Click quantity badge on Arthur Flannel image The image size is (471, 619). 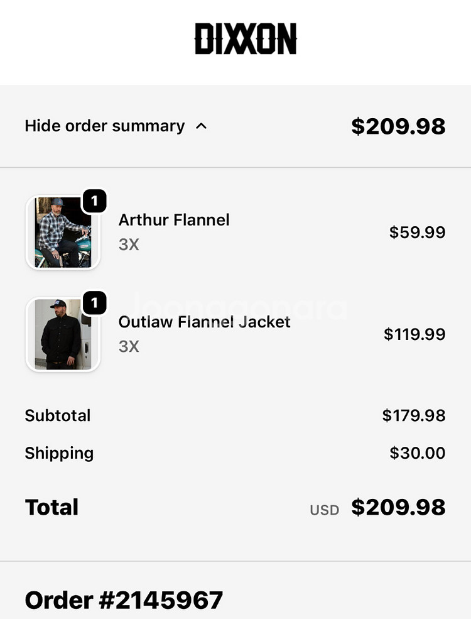pos(94,201)
